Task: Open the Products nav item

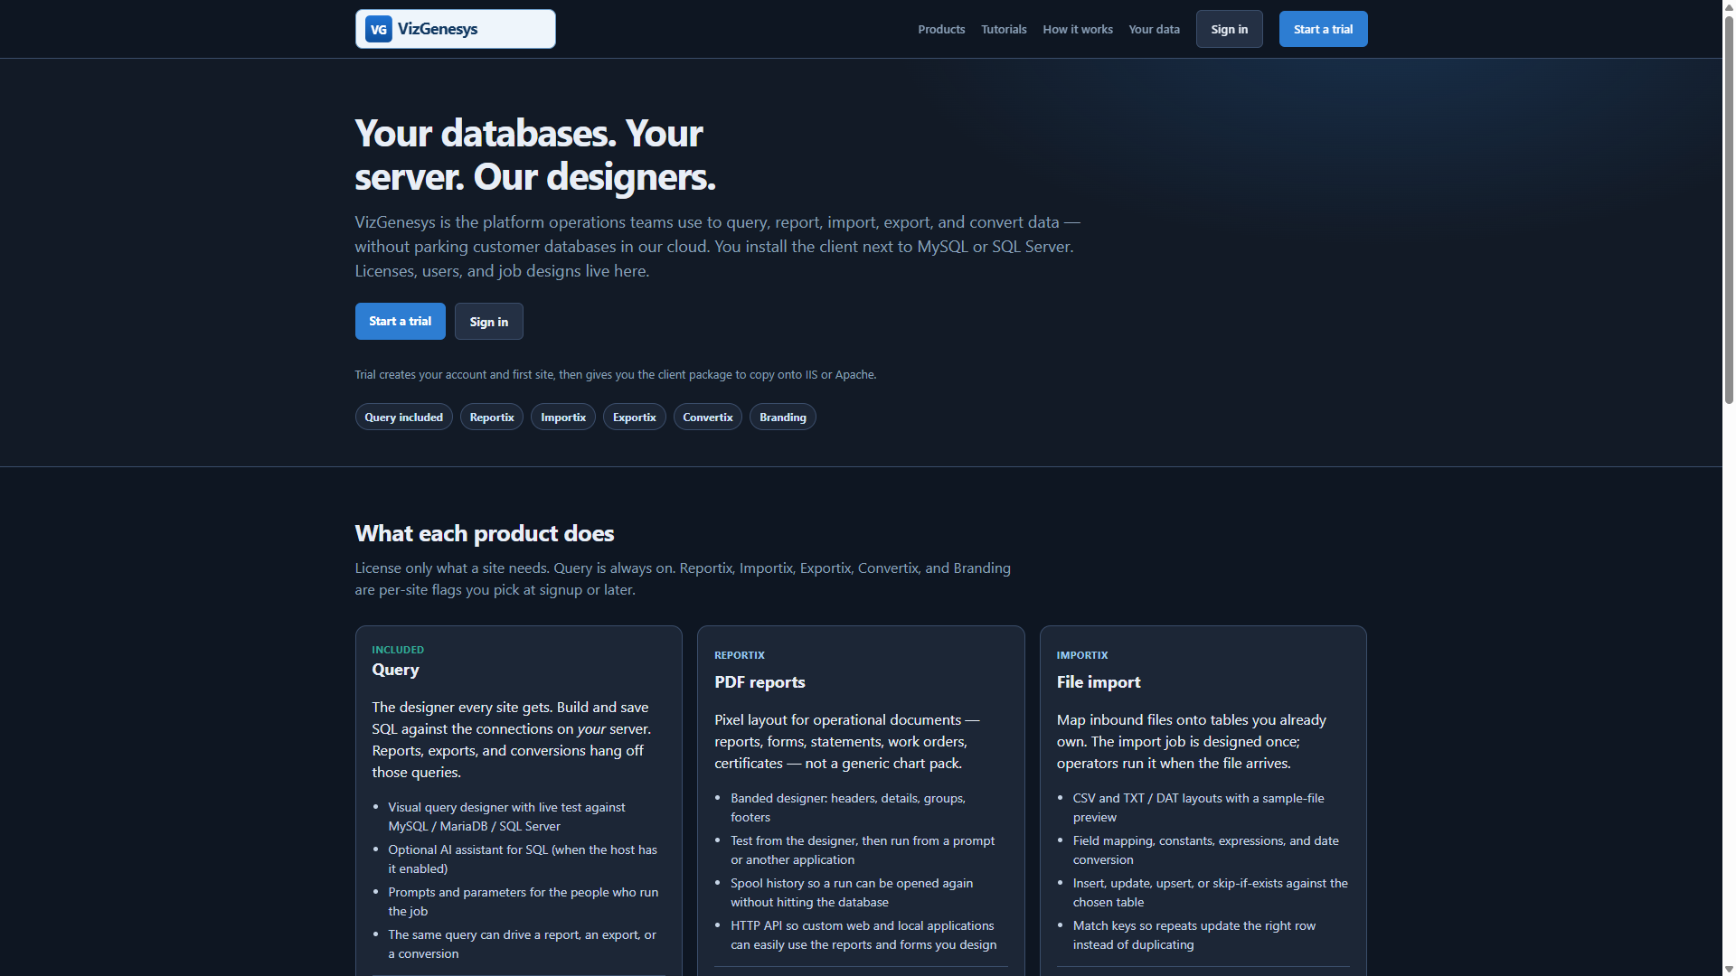Action: coord(941,29)
